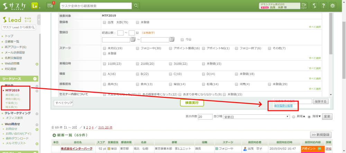The height and width of the screenshot is (153, 346).
Task: Collapse the MTF2019 tree node
Action: (x=37, y=91)
